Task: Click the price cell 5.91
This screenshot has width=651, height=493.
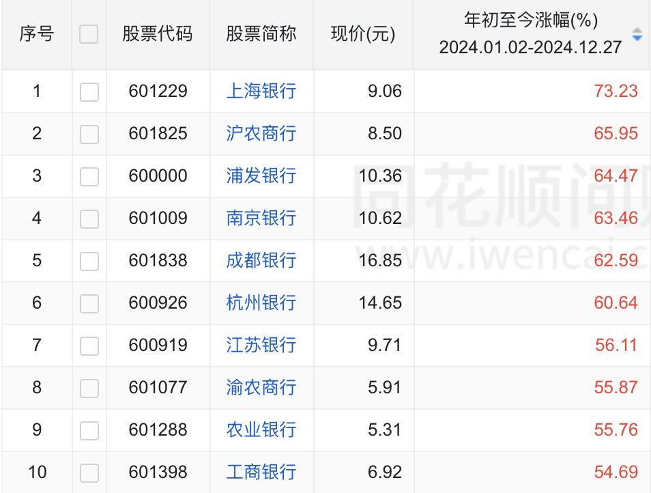Action: [x=385, y=388]
